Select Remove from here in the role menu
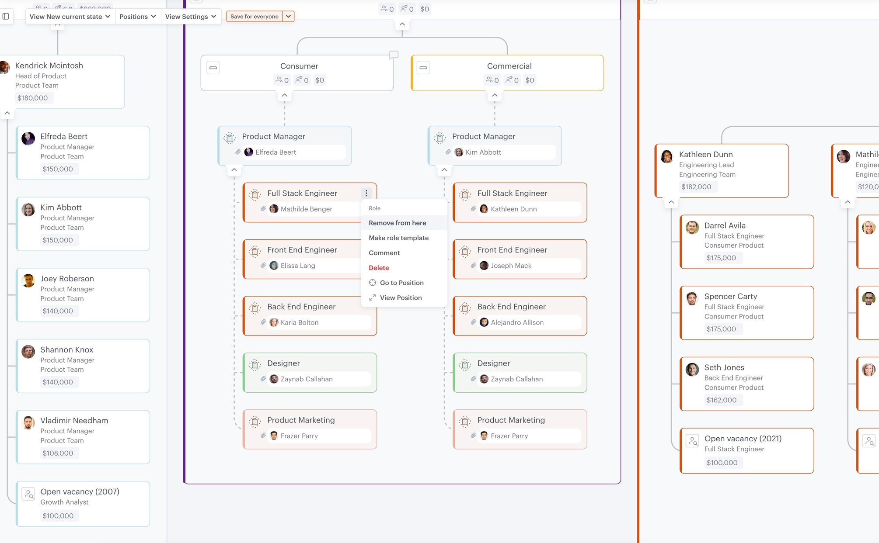The image size is (879, 543). [397, 223]
